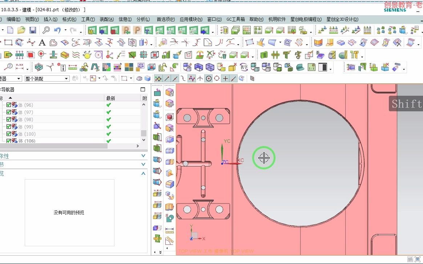This screenshot has height=264, width=423.
Task: Expand the 依赖性 panel chevron
Action: click(x=143, y=156)
